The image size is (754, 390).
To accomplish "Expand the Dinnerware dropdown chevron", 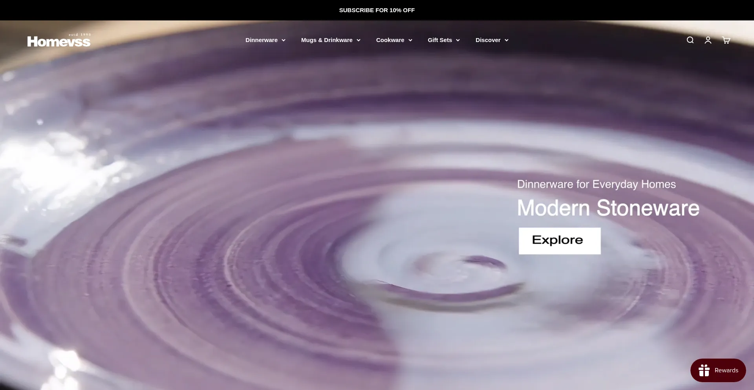I will [x=284, y=40].
